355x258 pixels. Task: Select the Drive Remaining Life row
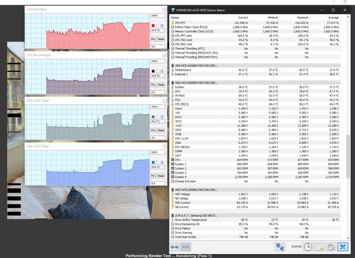click(x=255, y=224)
